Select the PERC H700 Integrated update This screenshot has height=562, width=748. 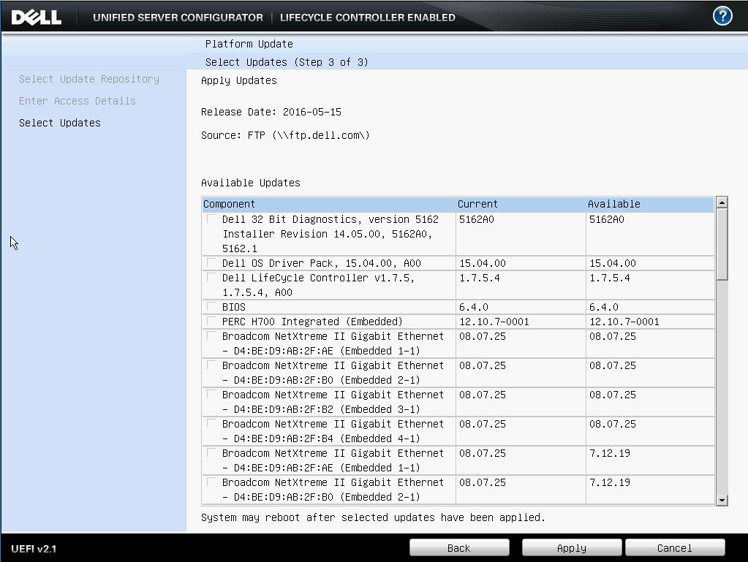211,321
